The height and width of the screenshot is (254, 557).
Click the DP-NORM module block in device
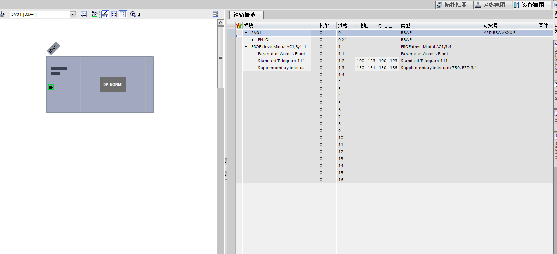pyautogui.click(x=113, y=84)
